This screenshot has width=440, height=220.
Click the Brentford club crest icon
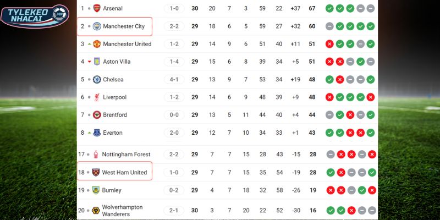97,115
